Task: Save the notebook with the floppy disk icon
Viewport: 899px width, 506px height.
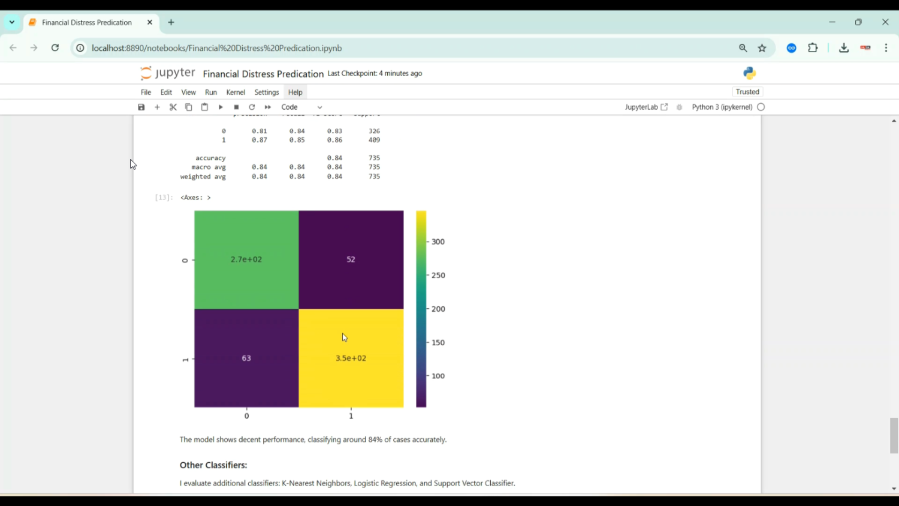Action: coord(141,107)
